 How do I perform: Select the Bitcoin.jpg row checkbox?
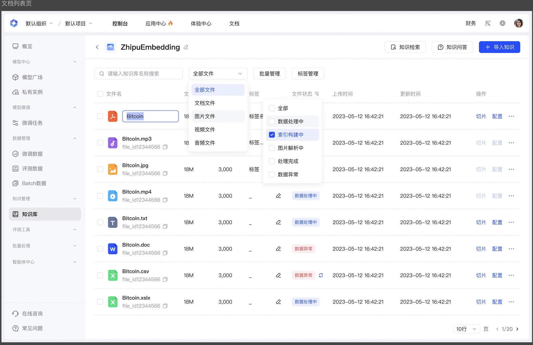coord(100,169)
